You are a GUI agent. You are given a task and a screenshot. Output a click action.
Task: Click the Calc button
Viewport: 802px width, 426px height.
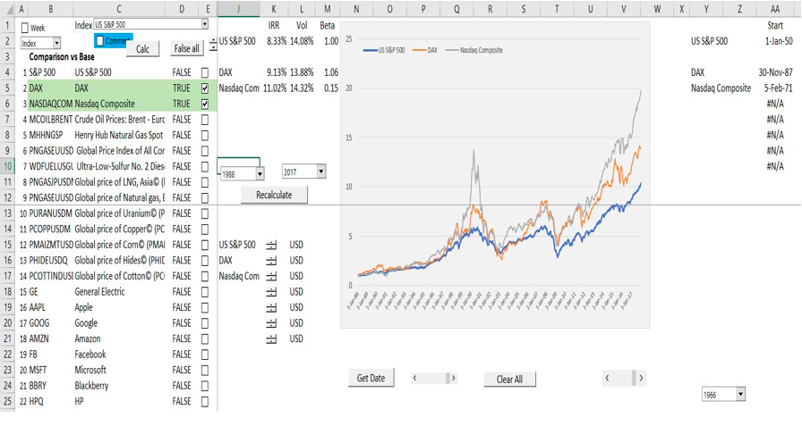pos(142,49)
